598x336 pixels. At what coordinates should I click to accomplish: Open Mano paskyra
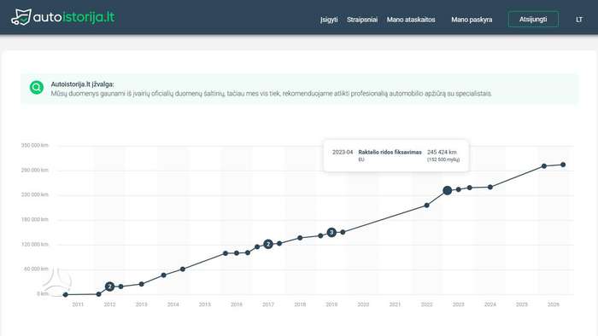[472, 20]
